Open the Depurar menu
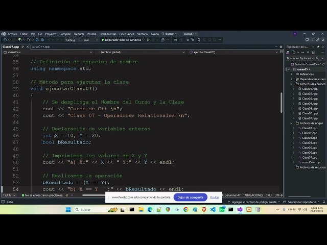The image size is (327, 245). coord(79,34)
